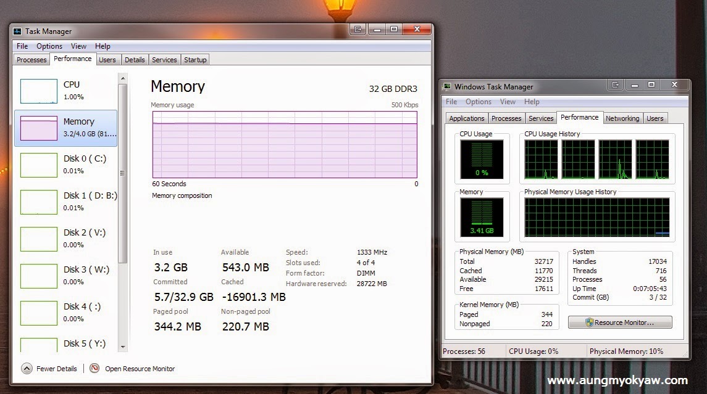Viewport: 707px width, 394px height.
Task: Open Options menu in Windows Task Manager
Action: (479, 102)
